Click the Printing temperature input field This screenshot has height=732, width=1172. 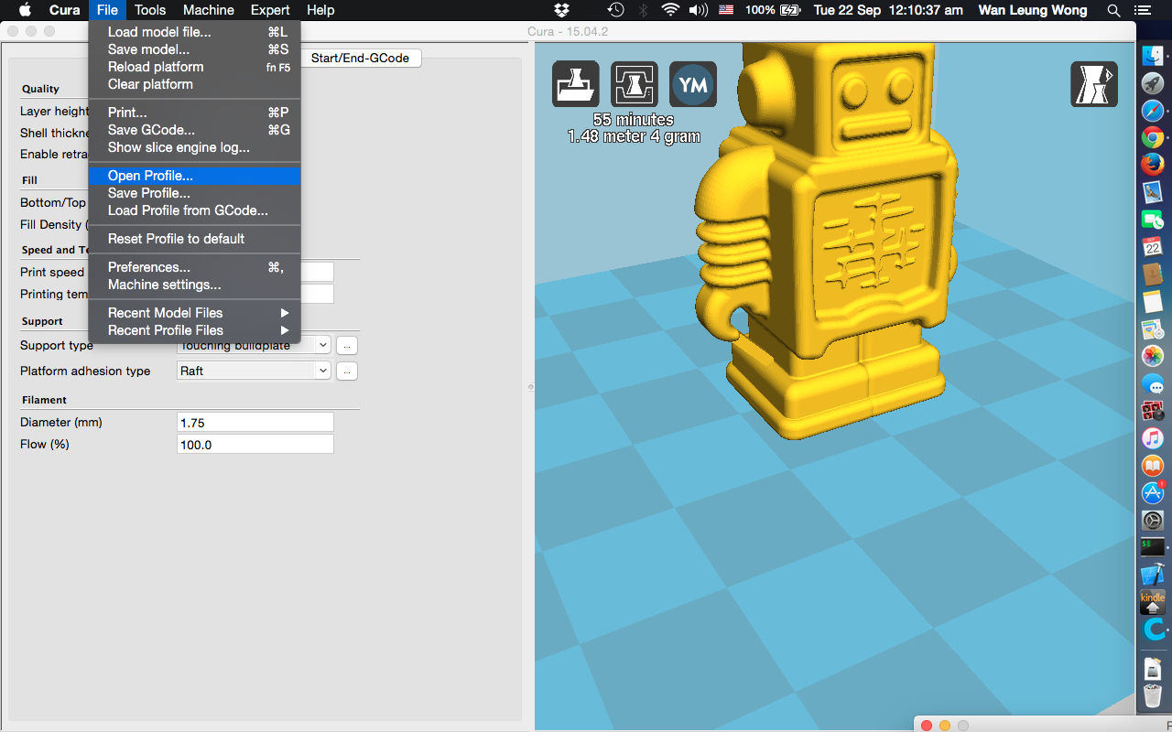pyautogui.click(x=317, y=294)
